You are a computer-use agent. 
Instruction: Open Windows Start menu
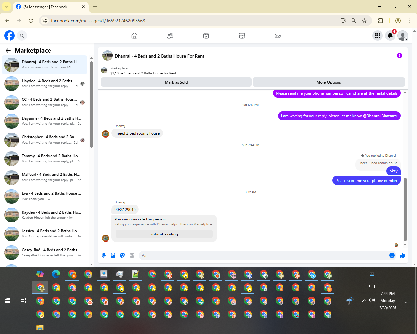click(x=8, y=301)
